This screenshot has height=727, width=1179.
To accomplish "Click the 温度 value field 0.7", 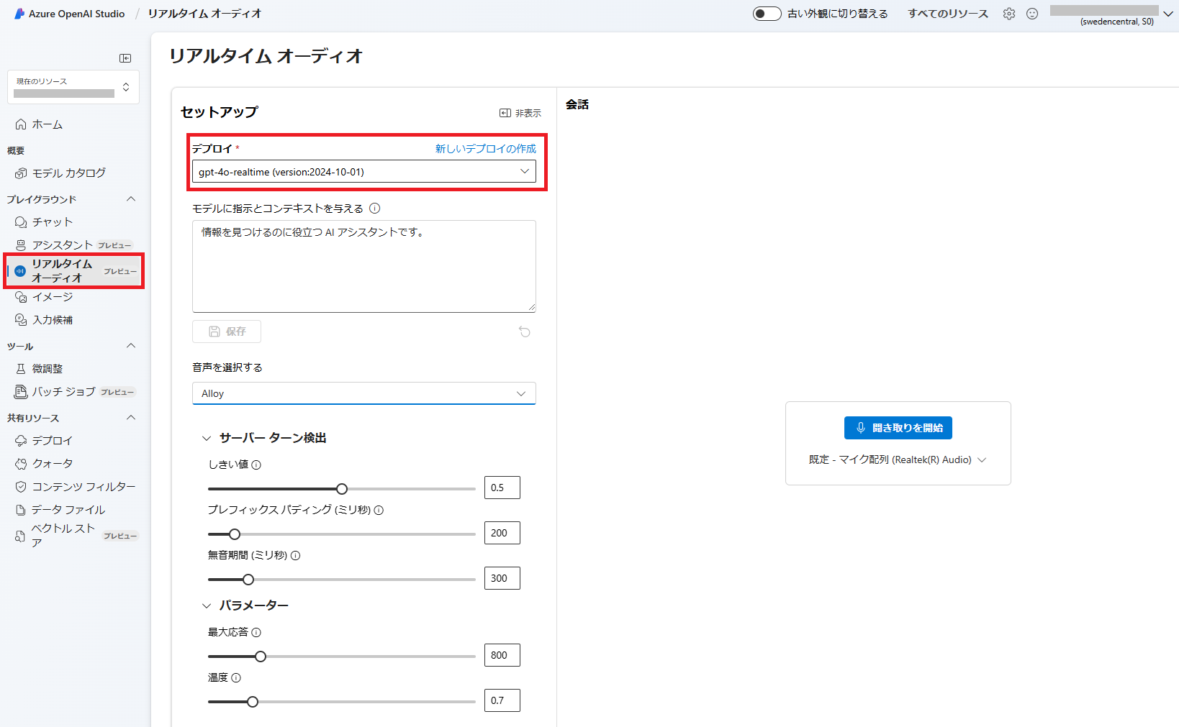I will (502, 700).
